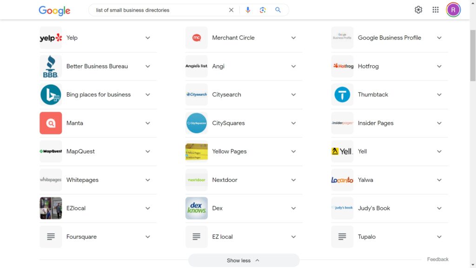Select the Nextdoor logo icon
476x268 pixels.
(197, 180)
